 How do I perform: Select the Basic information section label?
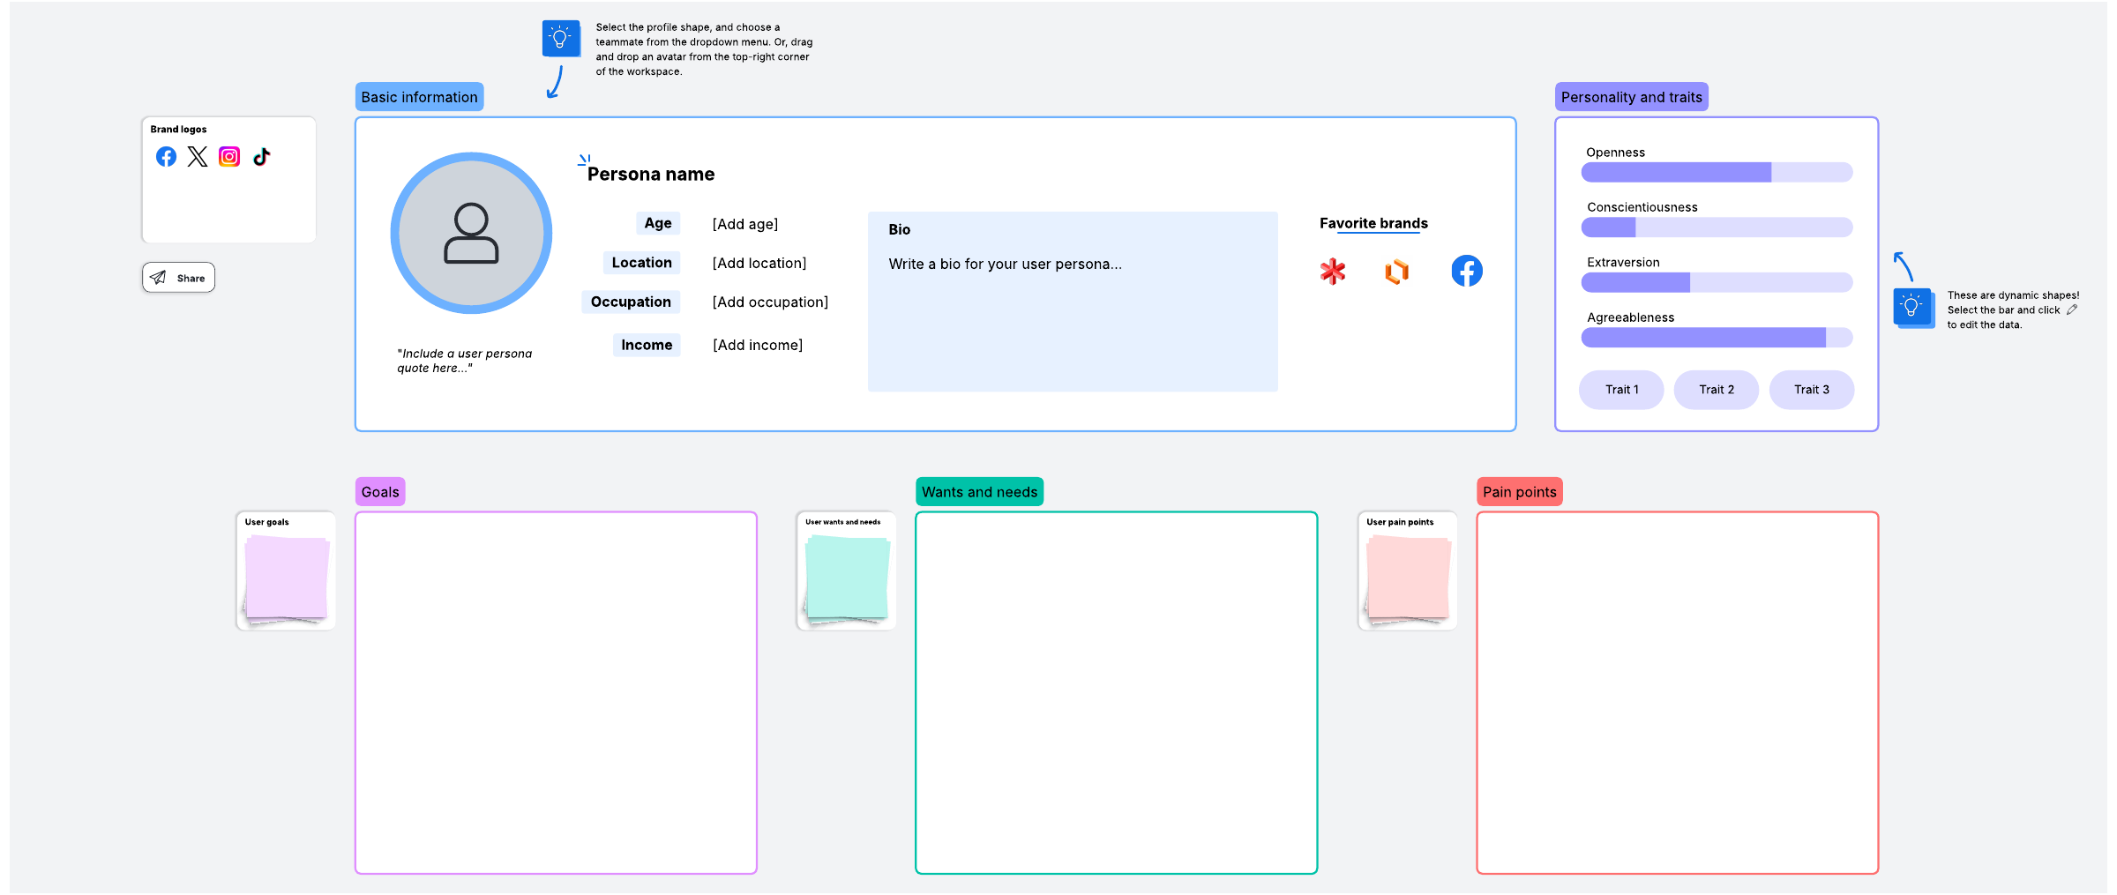point(419,97)
